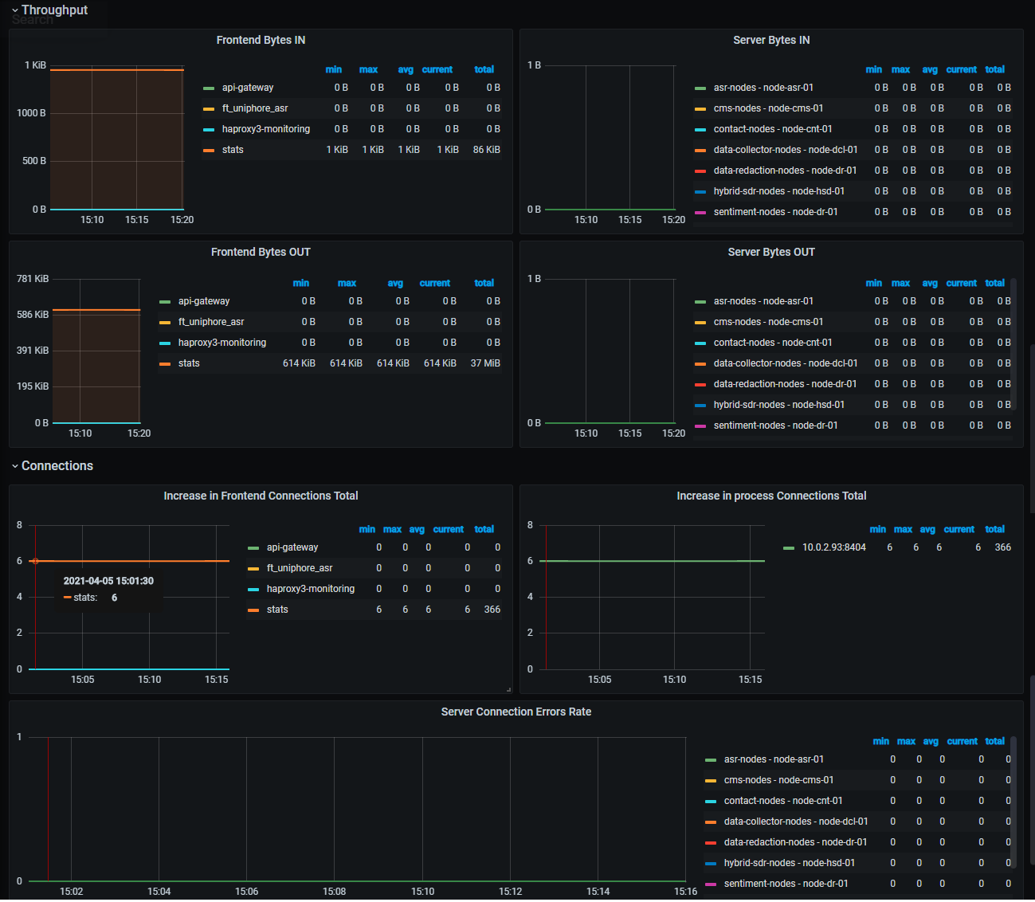The height and width of the screenshot is (902, 1035).
Task: Click resize handle of Increase in Frontend Connections panel
Action: [x=508, y=689]
